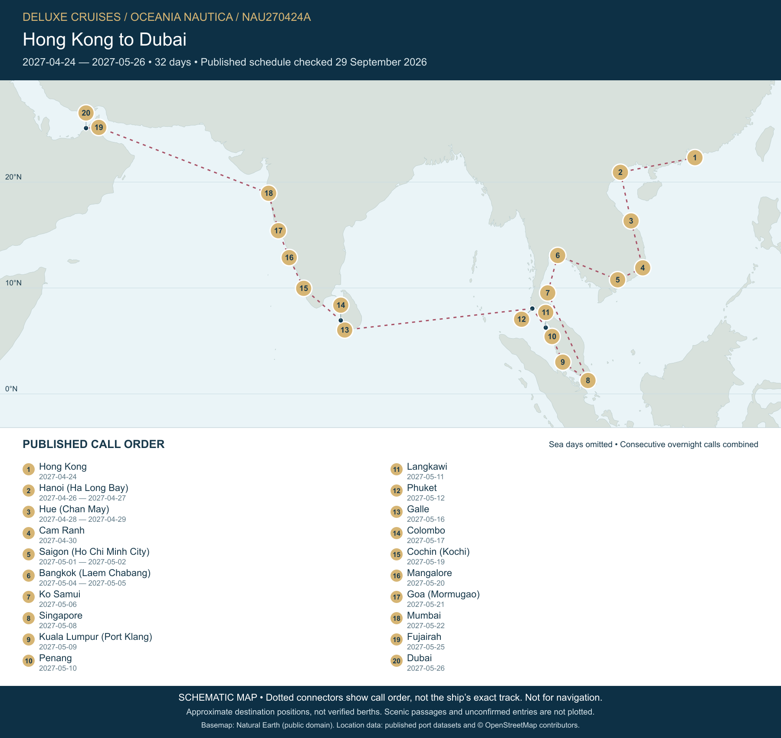Select map marker 7 for Ko Samui
781x738 pixels.
point(548,293)
